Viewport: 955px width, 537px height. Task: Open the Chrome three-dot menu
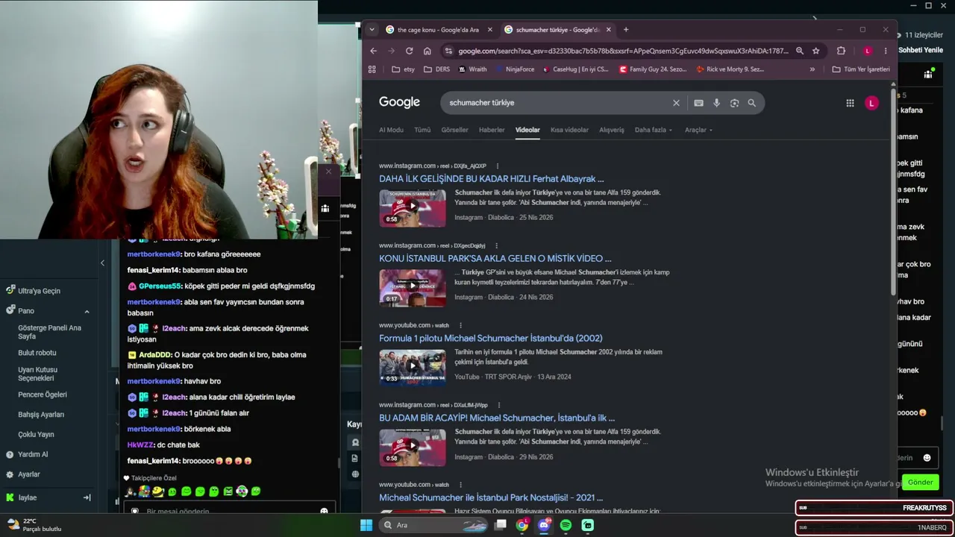pos(886,51)
